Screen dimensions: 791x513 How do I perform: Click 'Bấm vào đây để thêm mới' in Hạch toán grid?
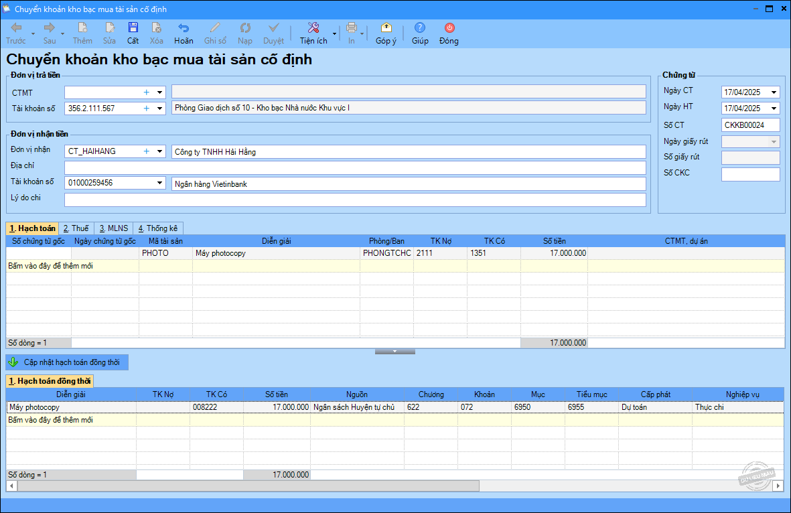[x=50, y=266]
